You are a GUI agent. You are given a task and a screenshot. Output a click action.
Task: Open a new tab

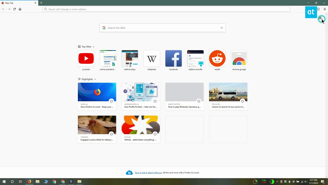click(41, 3)
